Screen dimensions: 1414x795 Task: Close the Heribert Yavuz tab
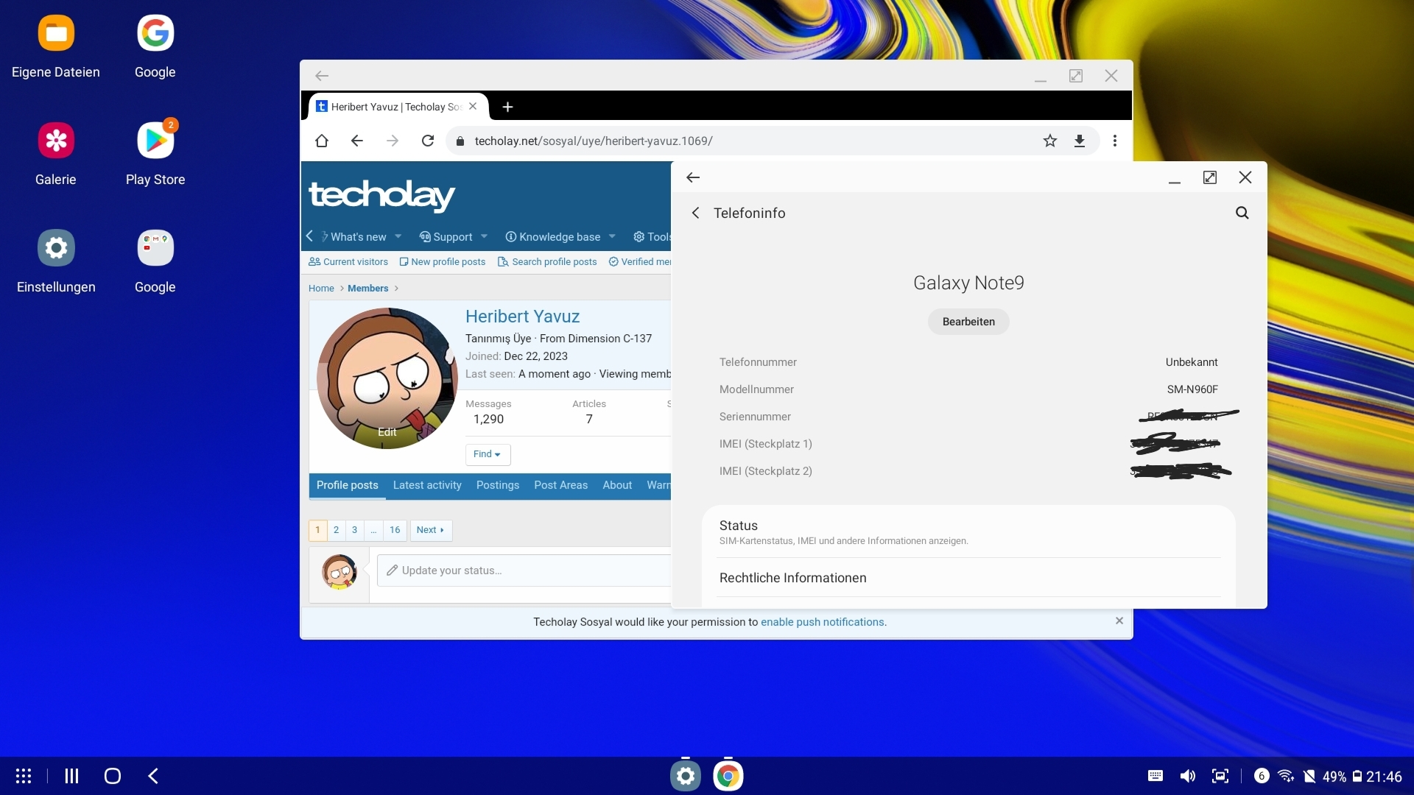tap(473, 107)
